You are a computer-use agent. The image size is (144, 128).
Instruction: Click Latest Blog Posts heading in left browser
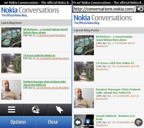point(11,23)
